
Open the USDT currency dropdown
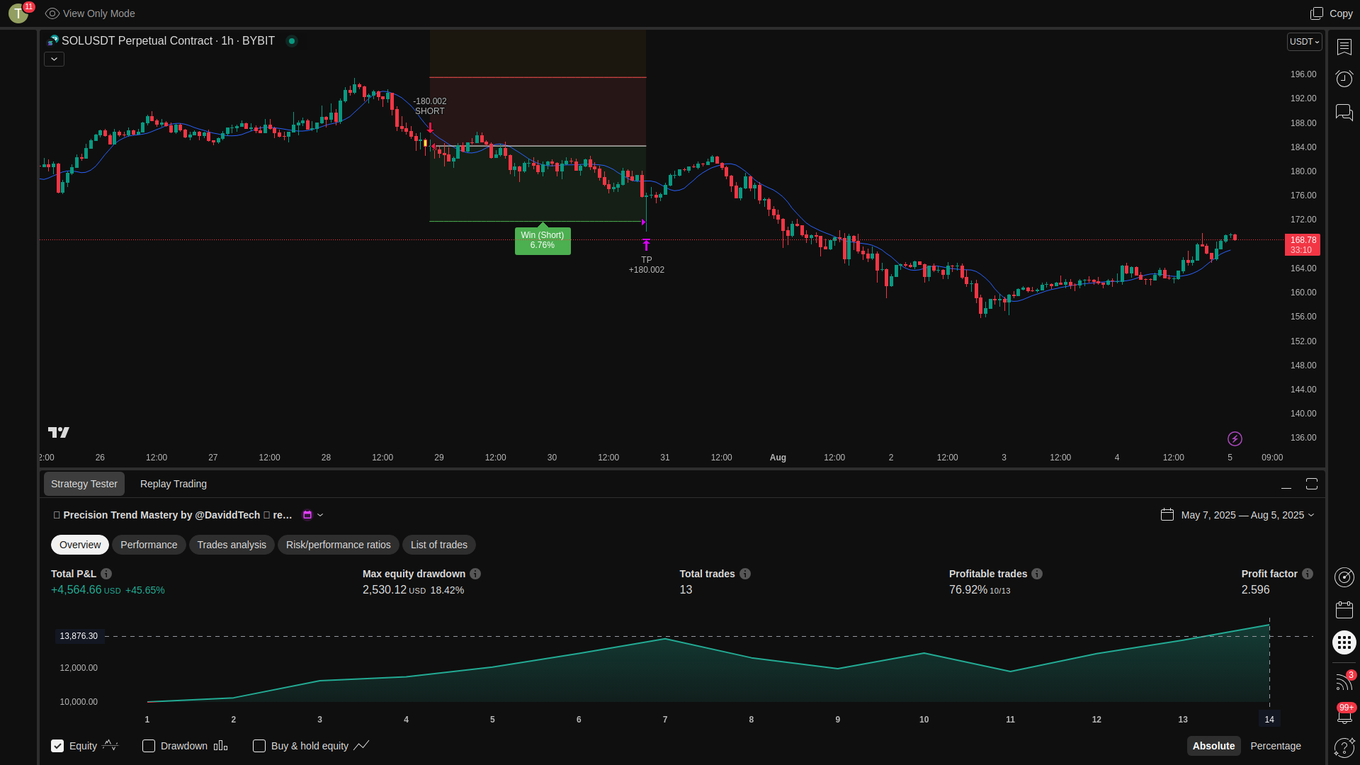1304,42
